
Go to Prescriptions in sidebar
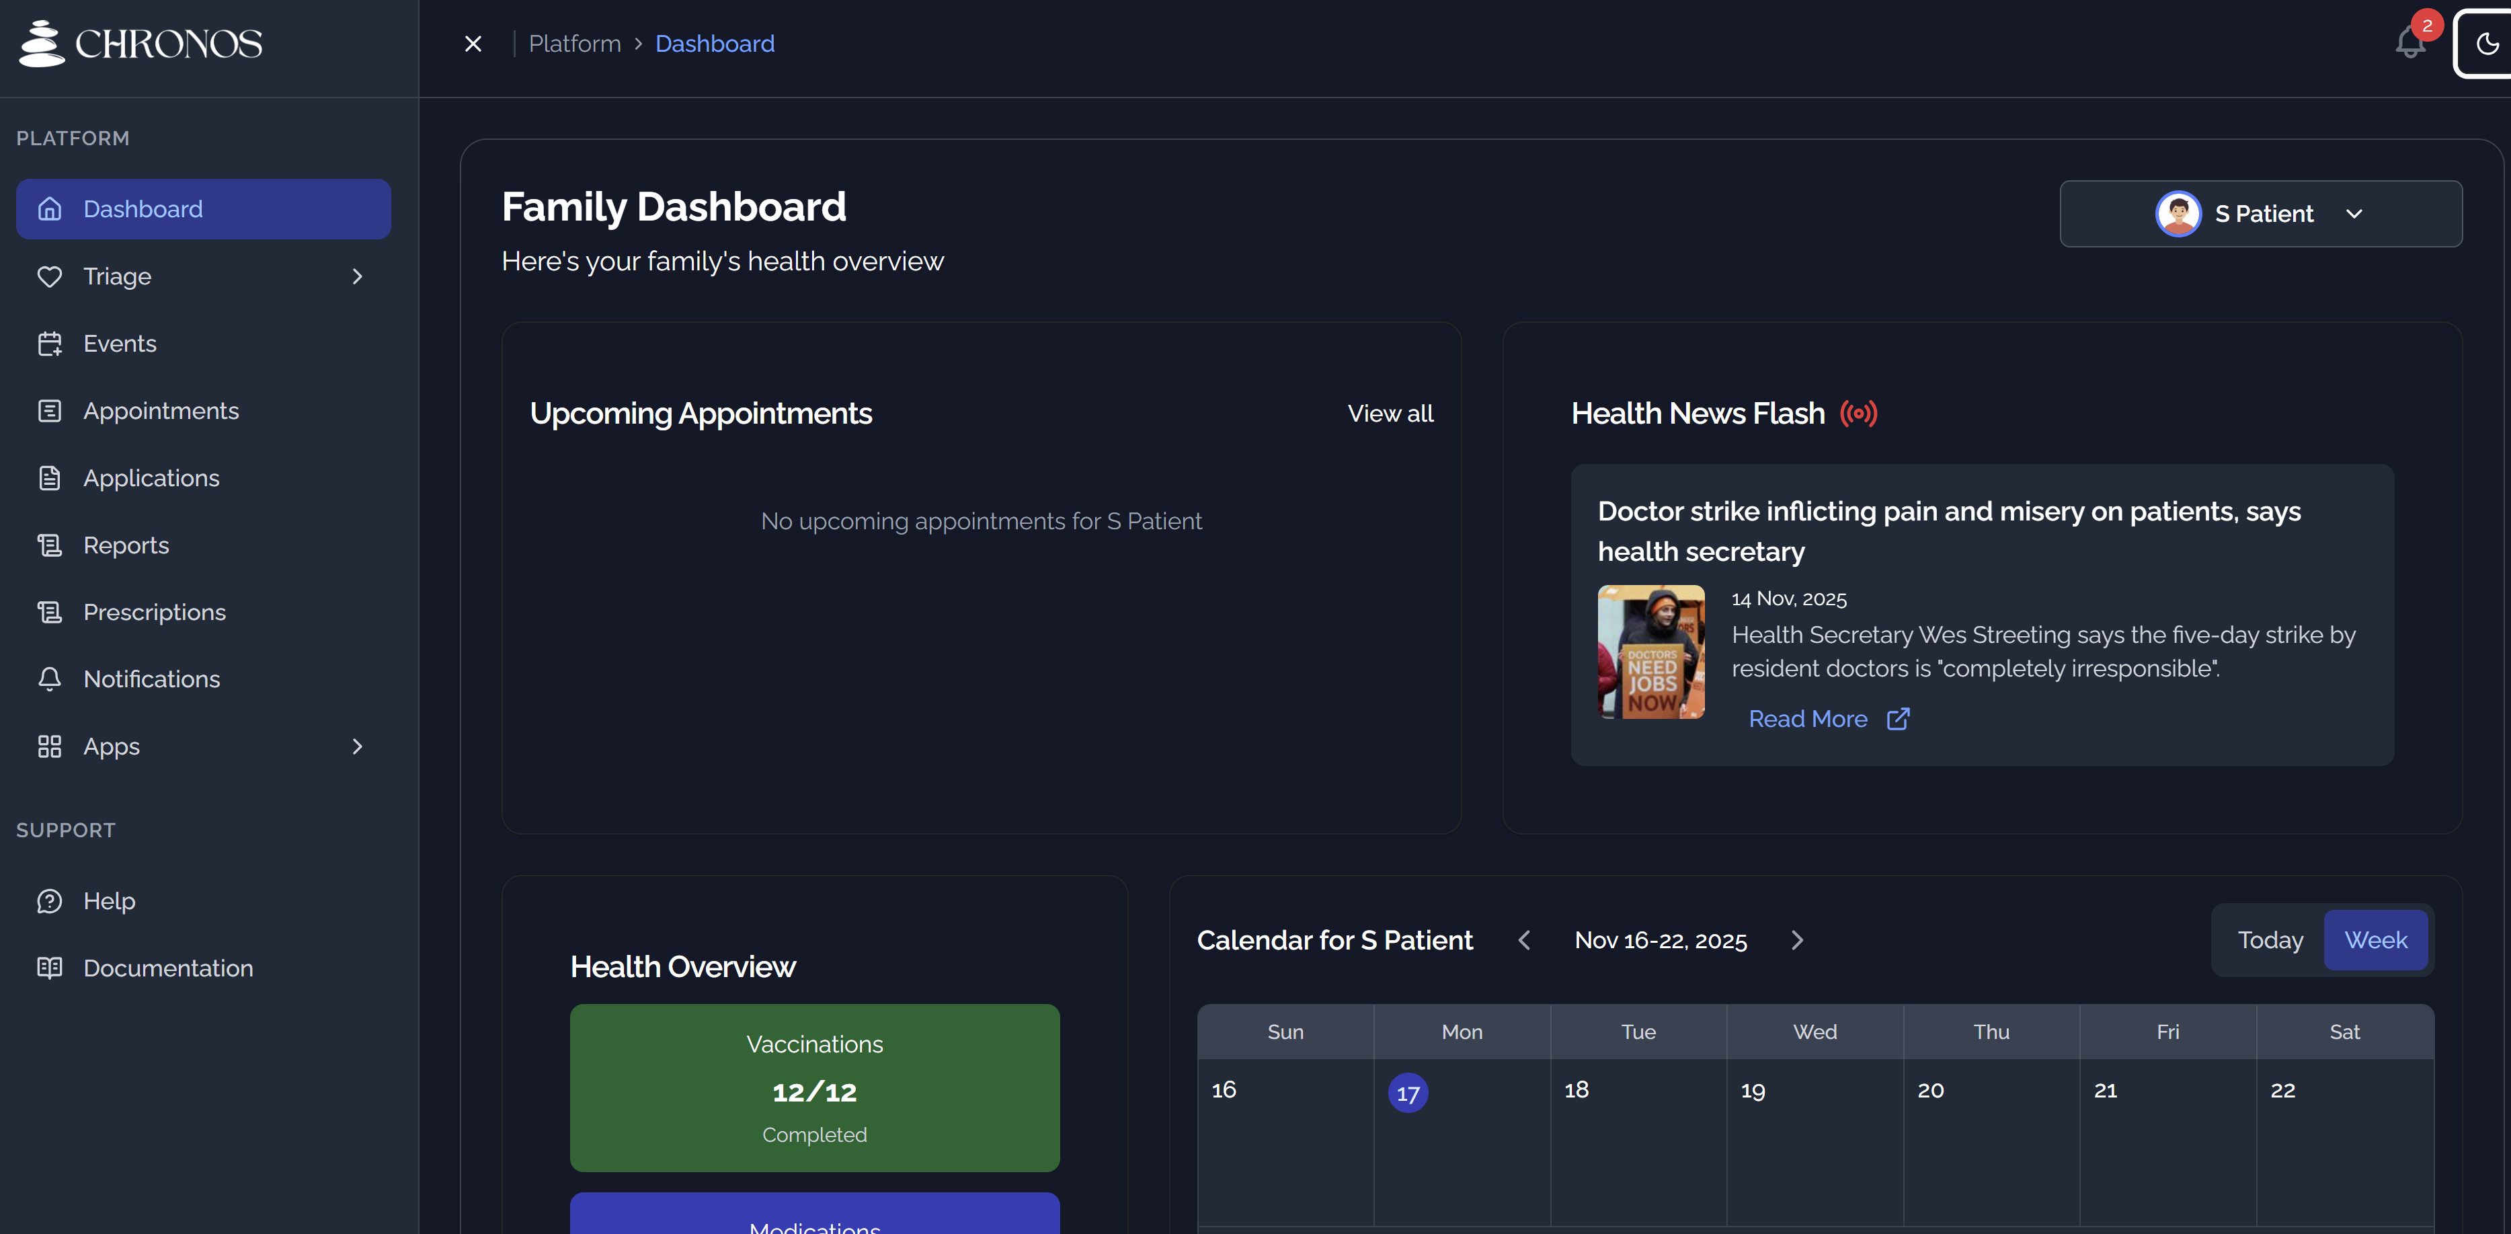click(154, 612)
